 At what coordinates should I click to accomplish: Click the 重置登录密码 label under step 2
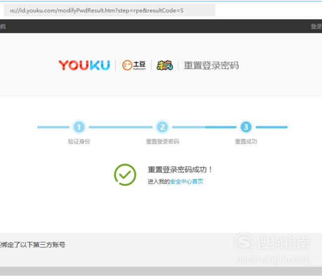(162, 142)
